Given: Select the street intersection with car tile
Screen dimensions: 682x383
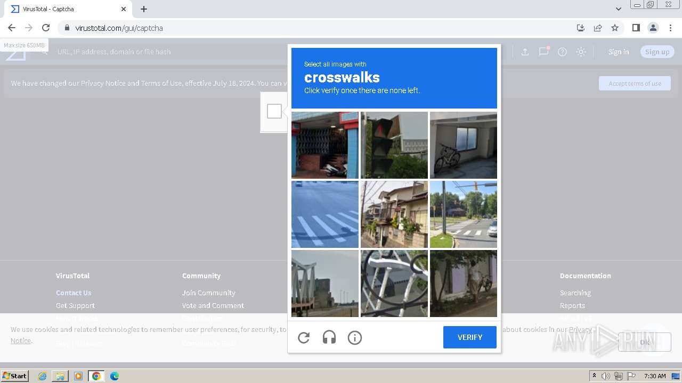Looking at the screenshot, I should point(464,214).
